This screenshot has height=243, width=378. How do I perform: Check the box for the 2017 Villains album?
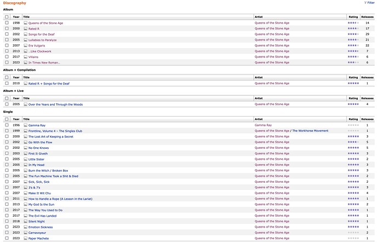tap(7, 56)
